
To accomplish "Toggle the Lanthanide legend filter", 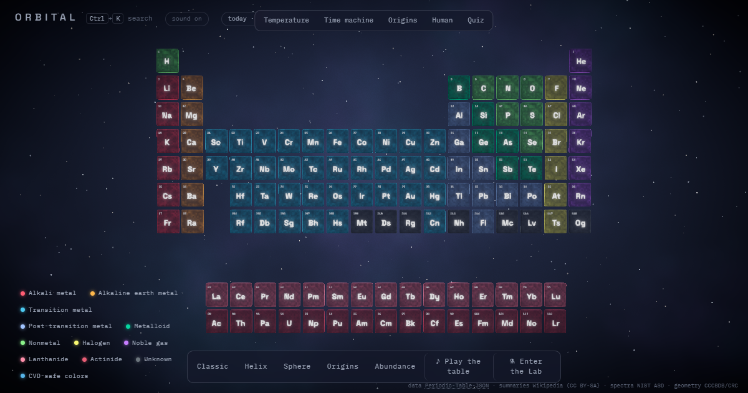I will pyautogui.click(x=44, y=359).
